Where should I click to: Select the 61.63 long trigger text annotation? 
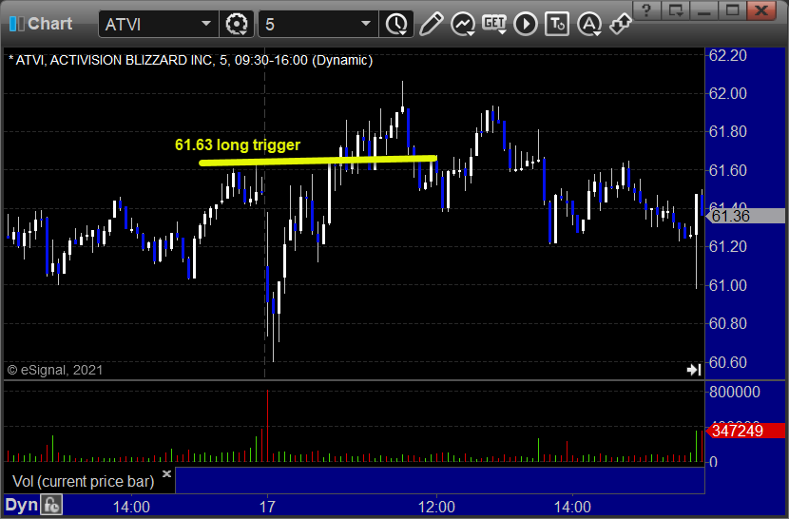click(x=238, y=145)
